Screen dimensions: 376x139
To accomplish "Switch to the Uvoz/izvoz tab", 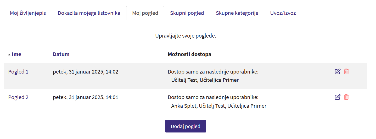I will click(283, 13).
